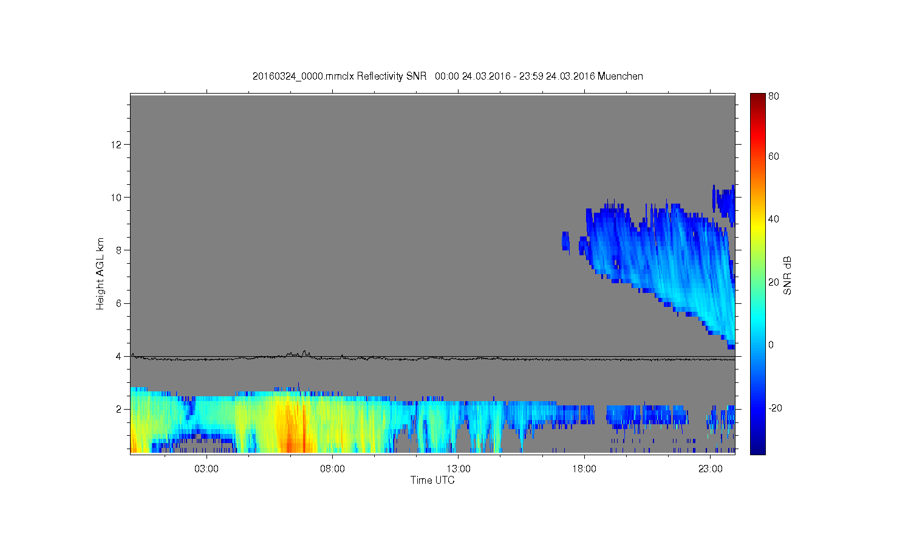Click the 'Height AGL km' axis label
The image size is (911, 547).
tap(100, 273)
